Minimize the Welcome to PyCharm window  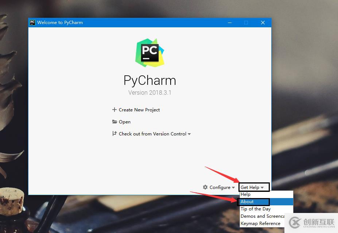tap(230, 22)
